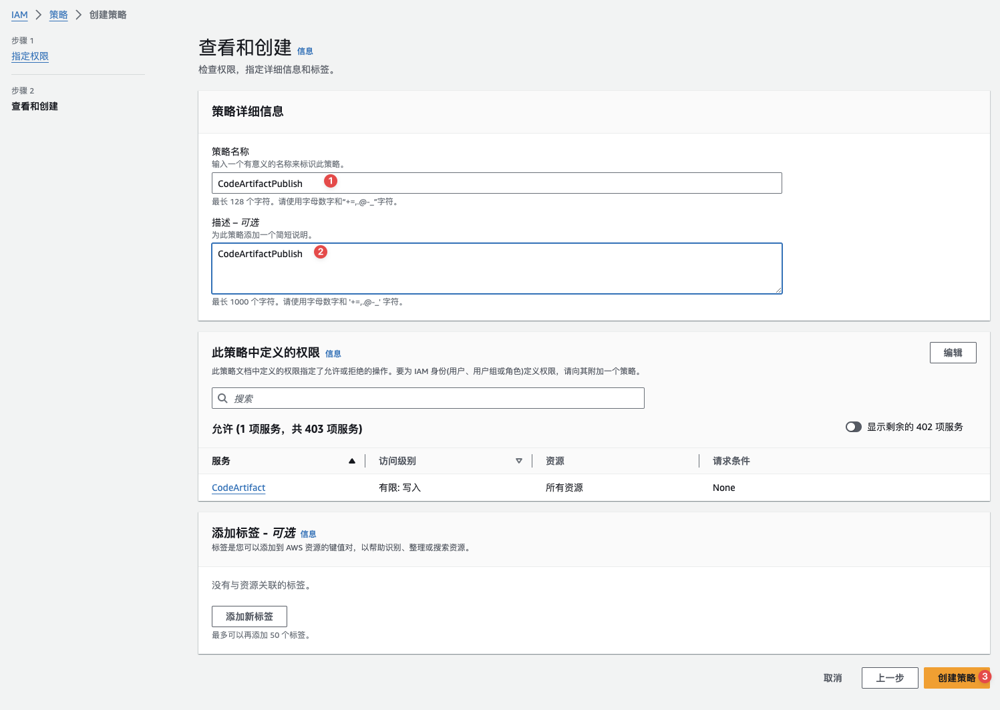Open 信息 link next to 查看和创建 title
Screen dimensions: 1000x710
[305, 51]
